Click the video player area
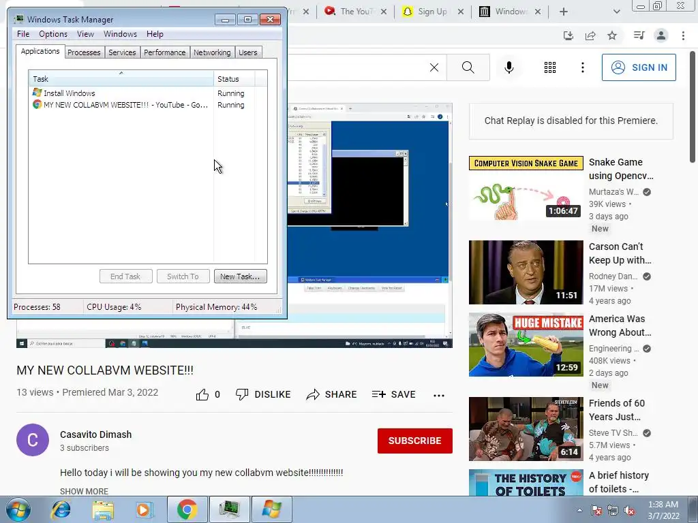This screenshot has height=523, width=698. 370,225
